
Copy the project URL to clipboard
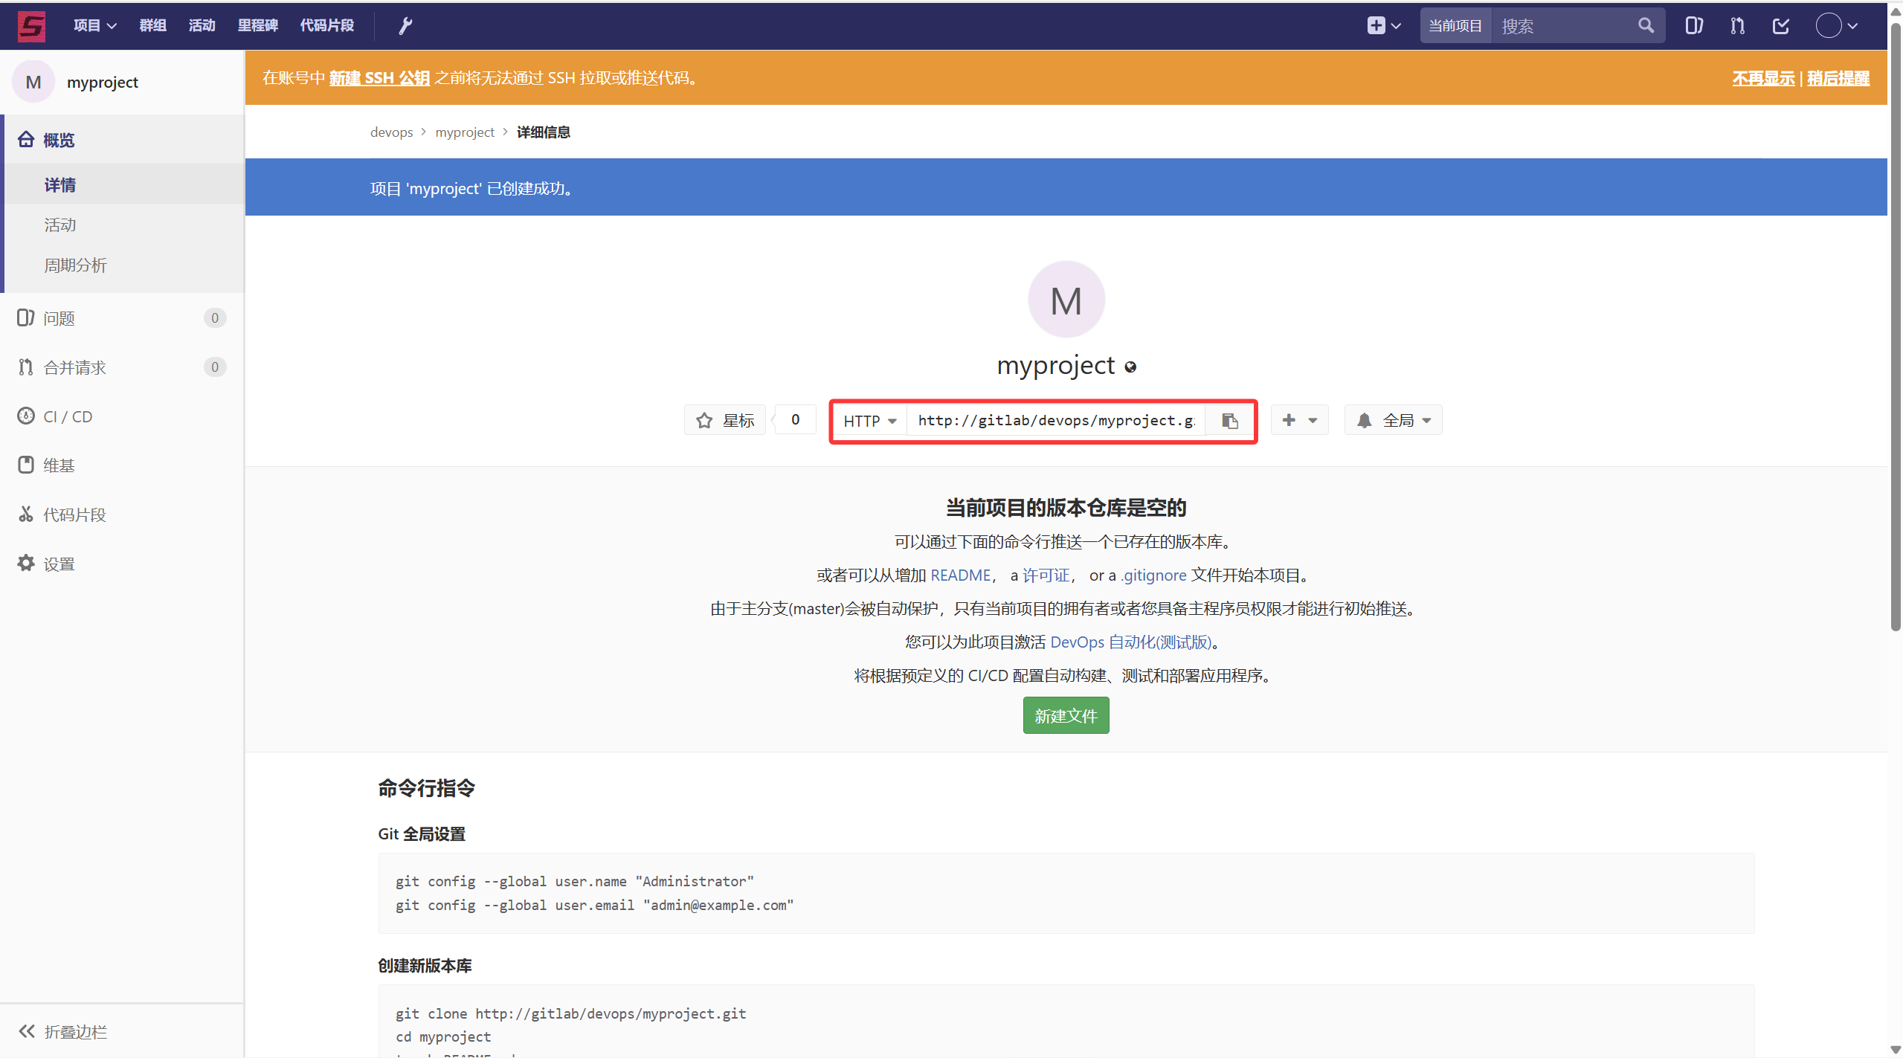(x=1230, y=421)
